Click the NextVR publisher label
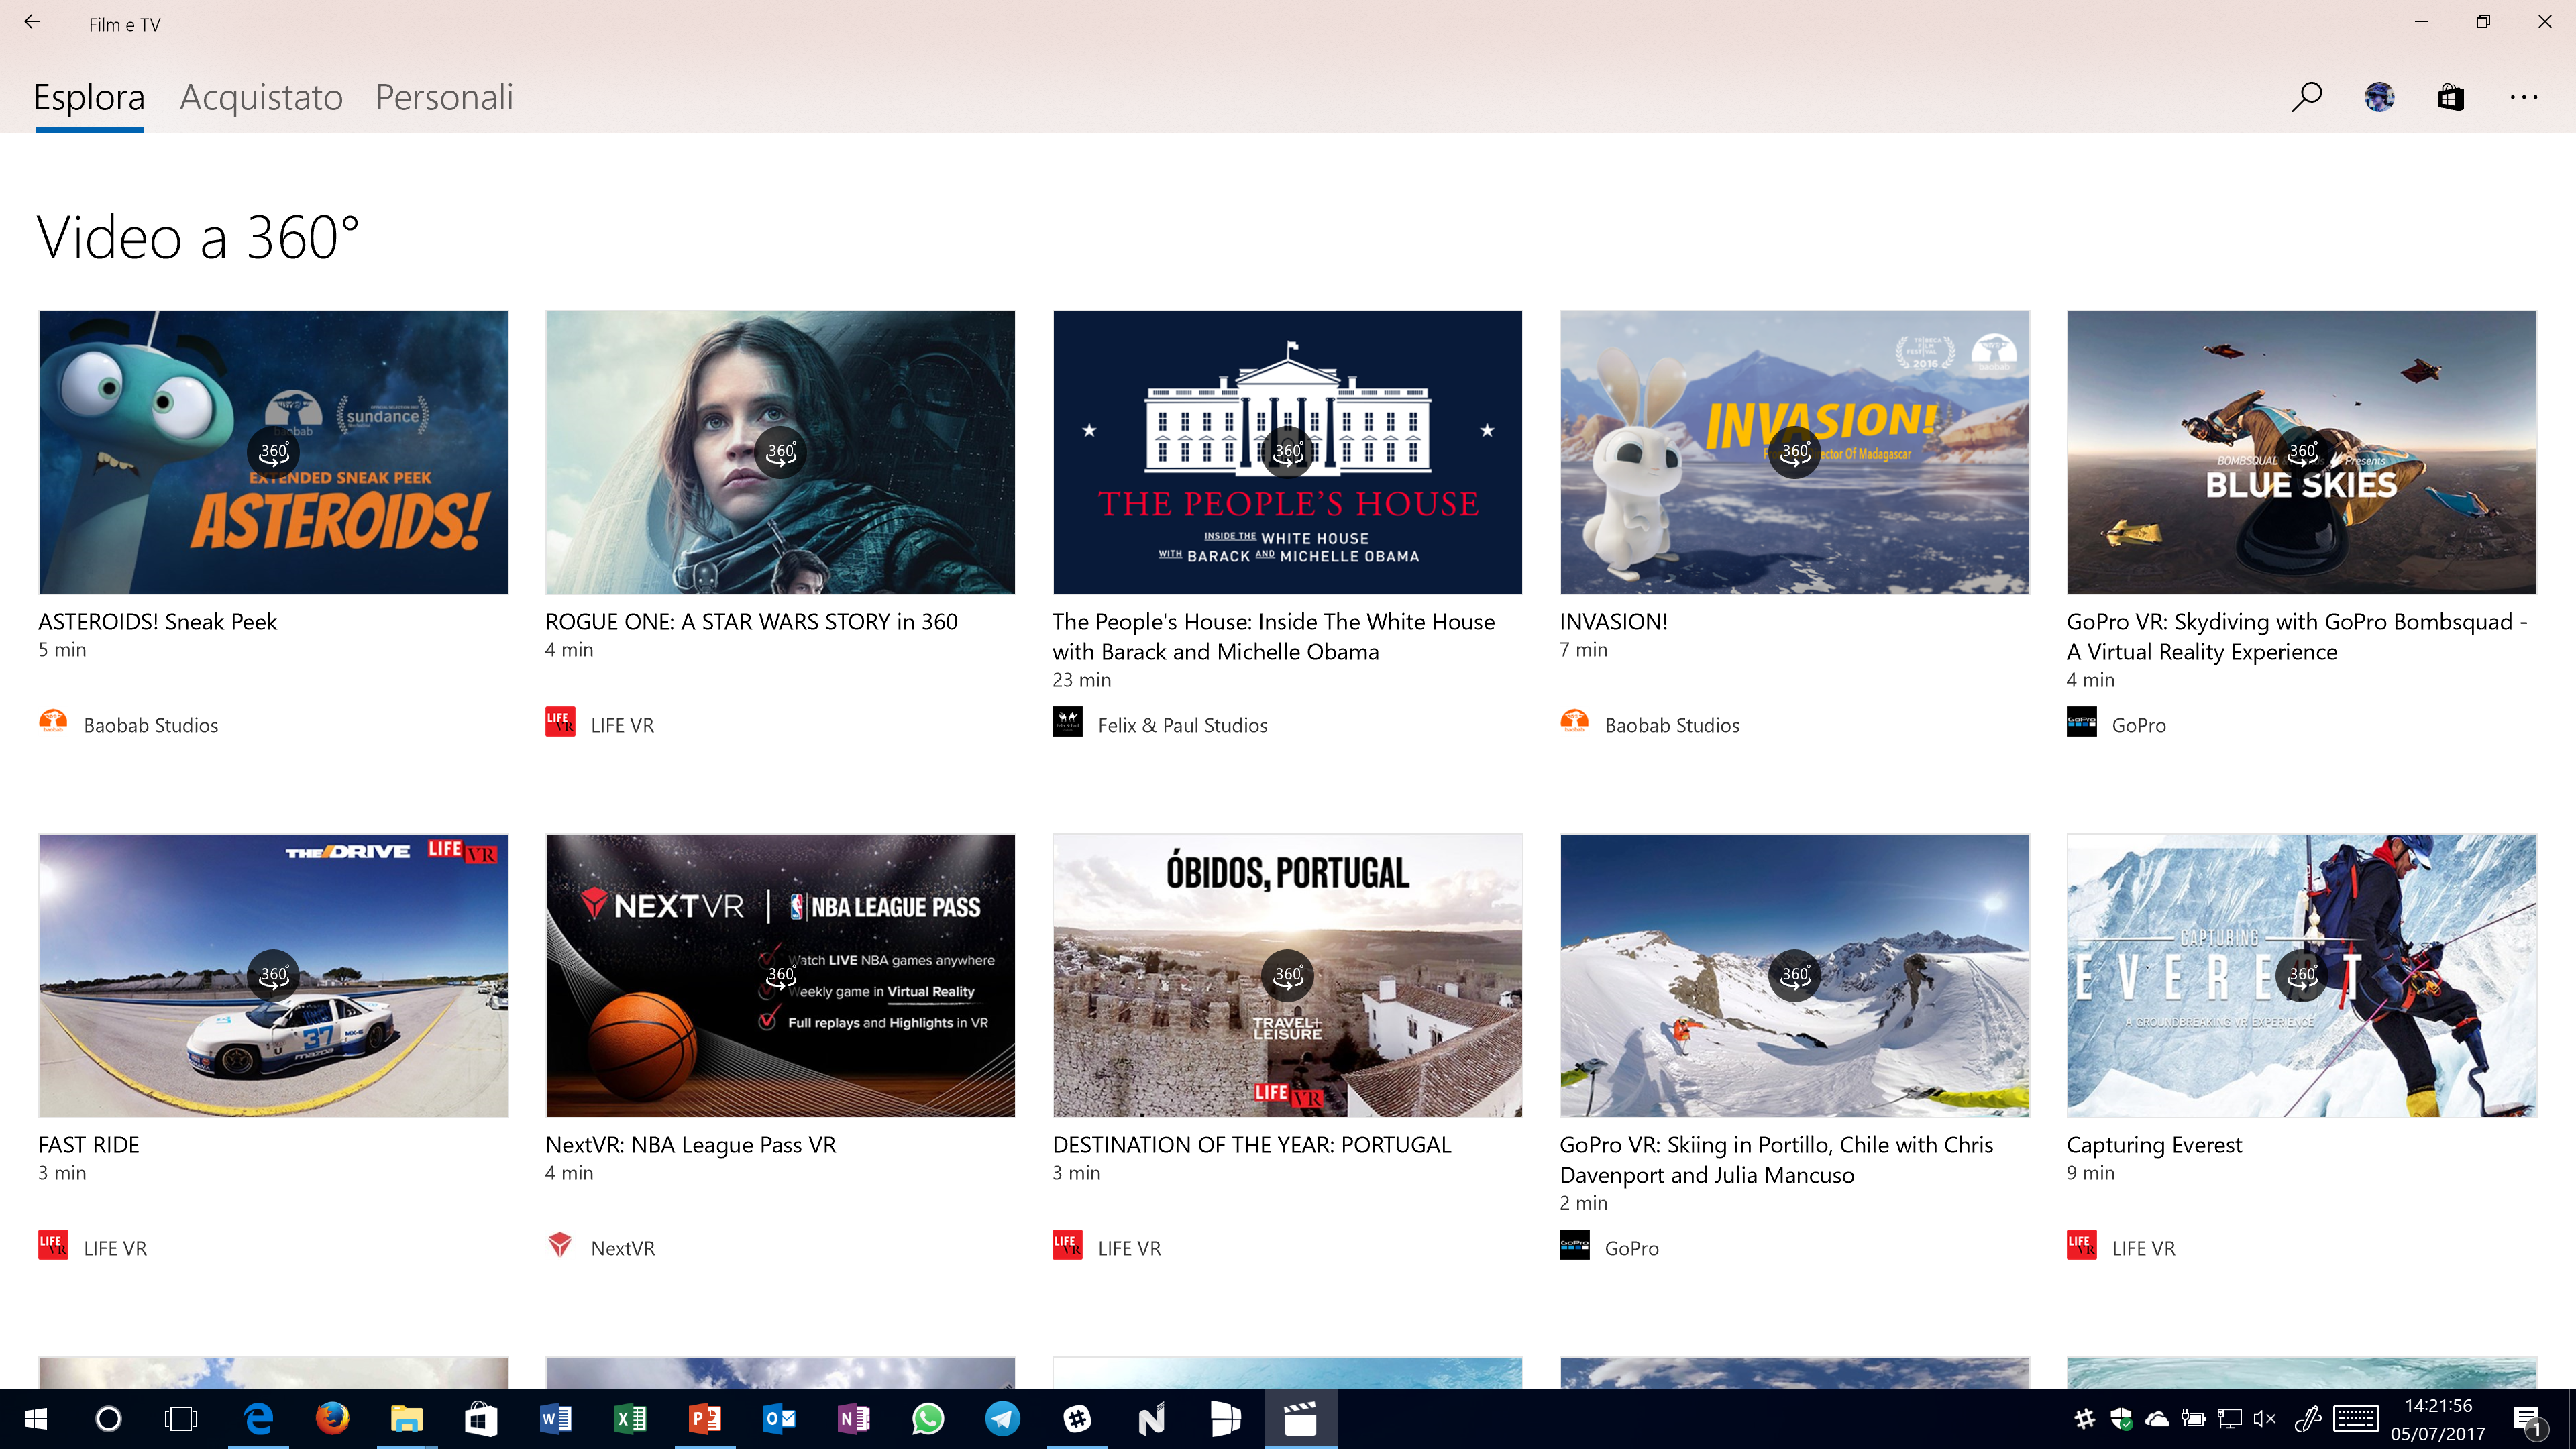 click(x=622, y=1248)
